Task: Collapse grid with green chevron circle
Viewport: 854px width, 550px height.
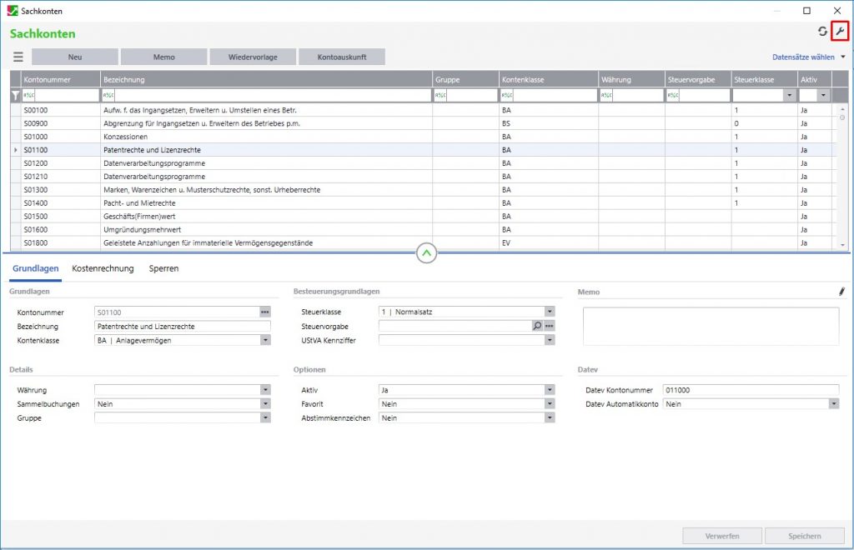Action: point(427,252)
